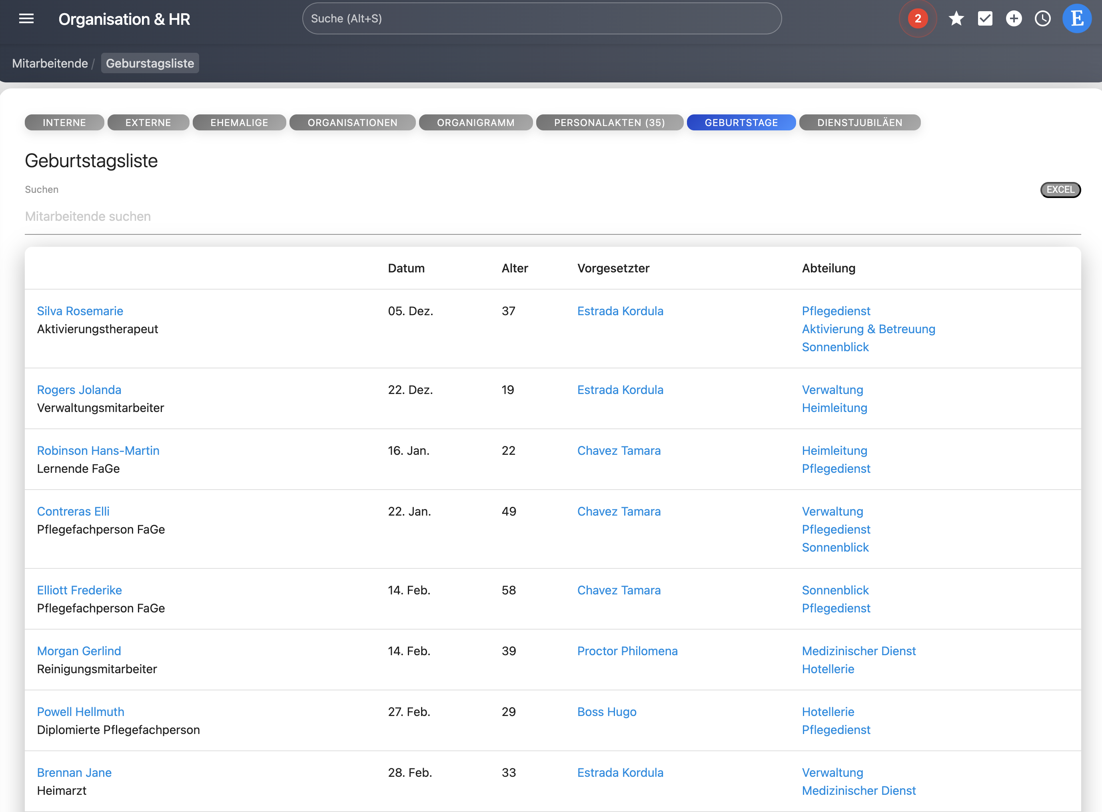The width and height of the screenshot is (1102, 812).
Task: Focus the global Suche search bar
Action: [x=541, y=19]
